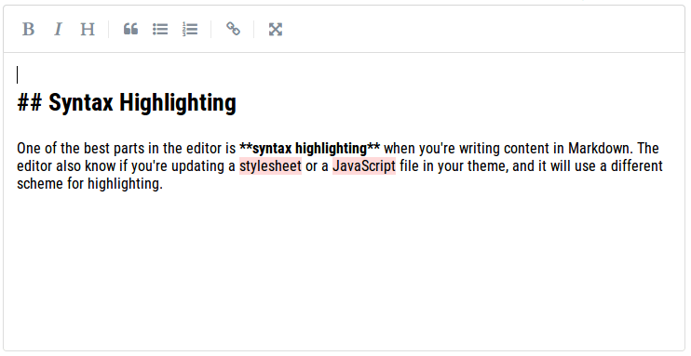Click the bold '**syntax highlighting**' text
The height and width of the screenshot is (356, 691).
click(x=309, y=149)
